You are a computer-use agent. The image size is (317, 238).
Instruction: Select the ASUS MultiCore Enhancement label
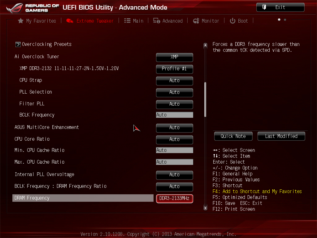(x=47, y=127)
